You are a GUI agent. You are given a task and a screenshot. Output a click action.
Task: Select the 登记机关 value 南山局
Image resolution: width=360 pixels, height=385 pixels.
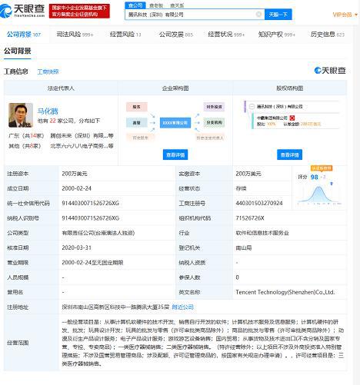click(x=244, y=247)
